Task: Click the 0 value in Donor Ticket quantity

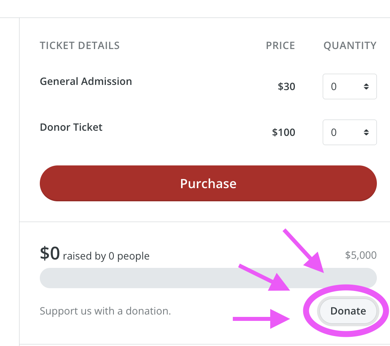Action: [x=333, y=132]
